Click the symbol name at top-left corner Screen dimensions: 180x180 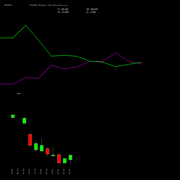8,5
